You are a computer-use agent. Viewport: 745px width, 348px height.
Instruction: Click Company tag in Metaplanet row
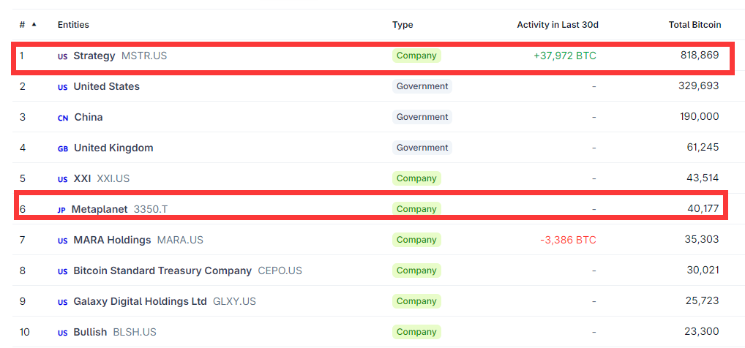pyautogui.click(x=416, y=209)
